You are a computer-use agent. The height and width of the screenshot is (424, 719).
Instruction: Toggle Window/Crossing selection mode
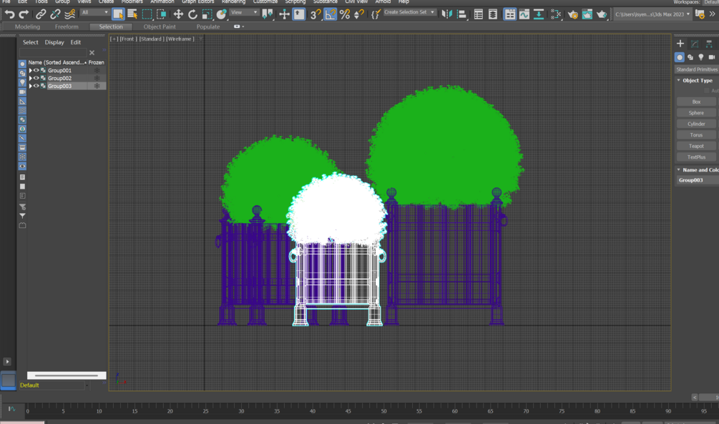pyautogui.click(x=162, y=14)
